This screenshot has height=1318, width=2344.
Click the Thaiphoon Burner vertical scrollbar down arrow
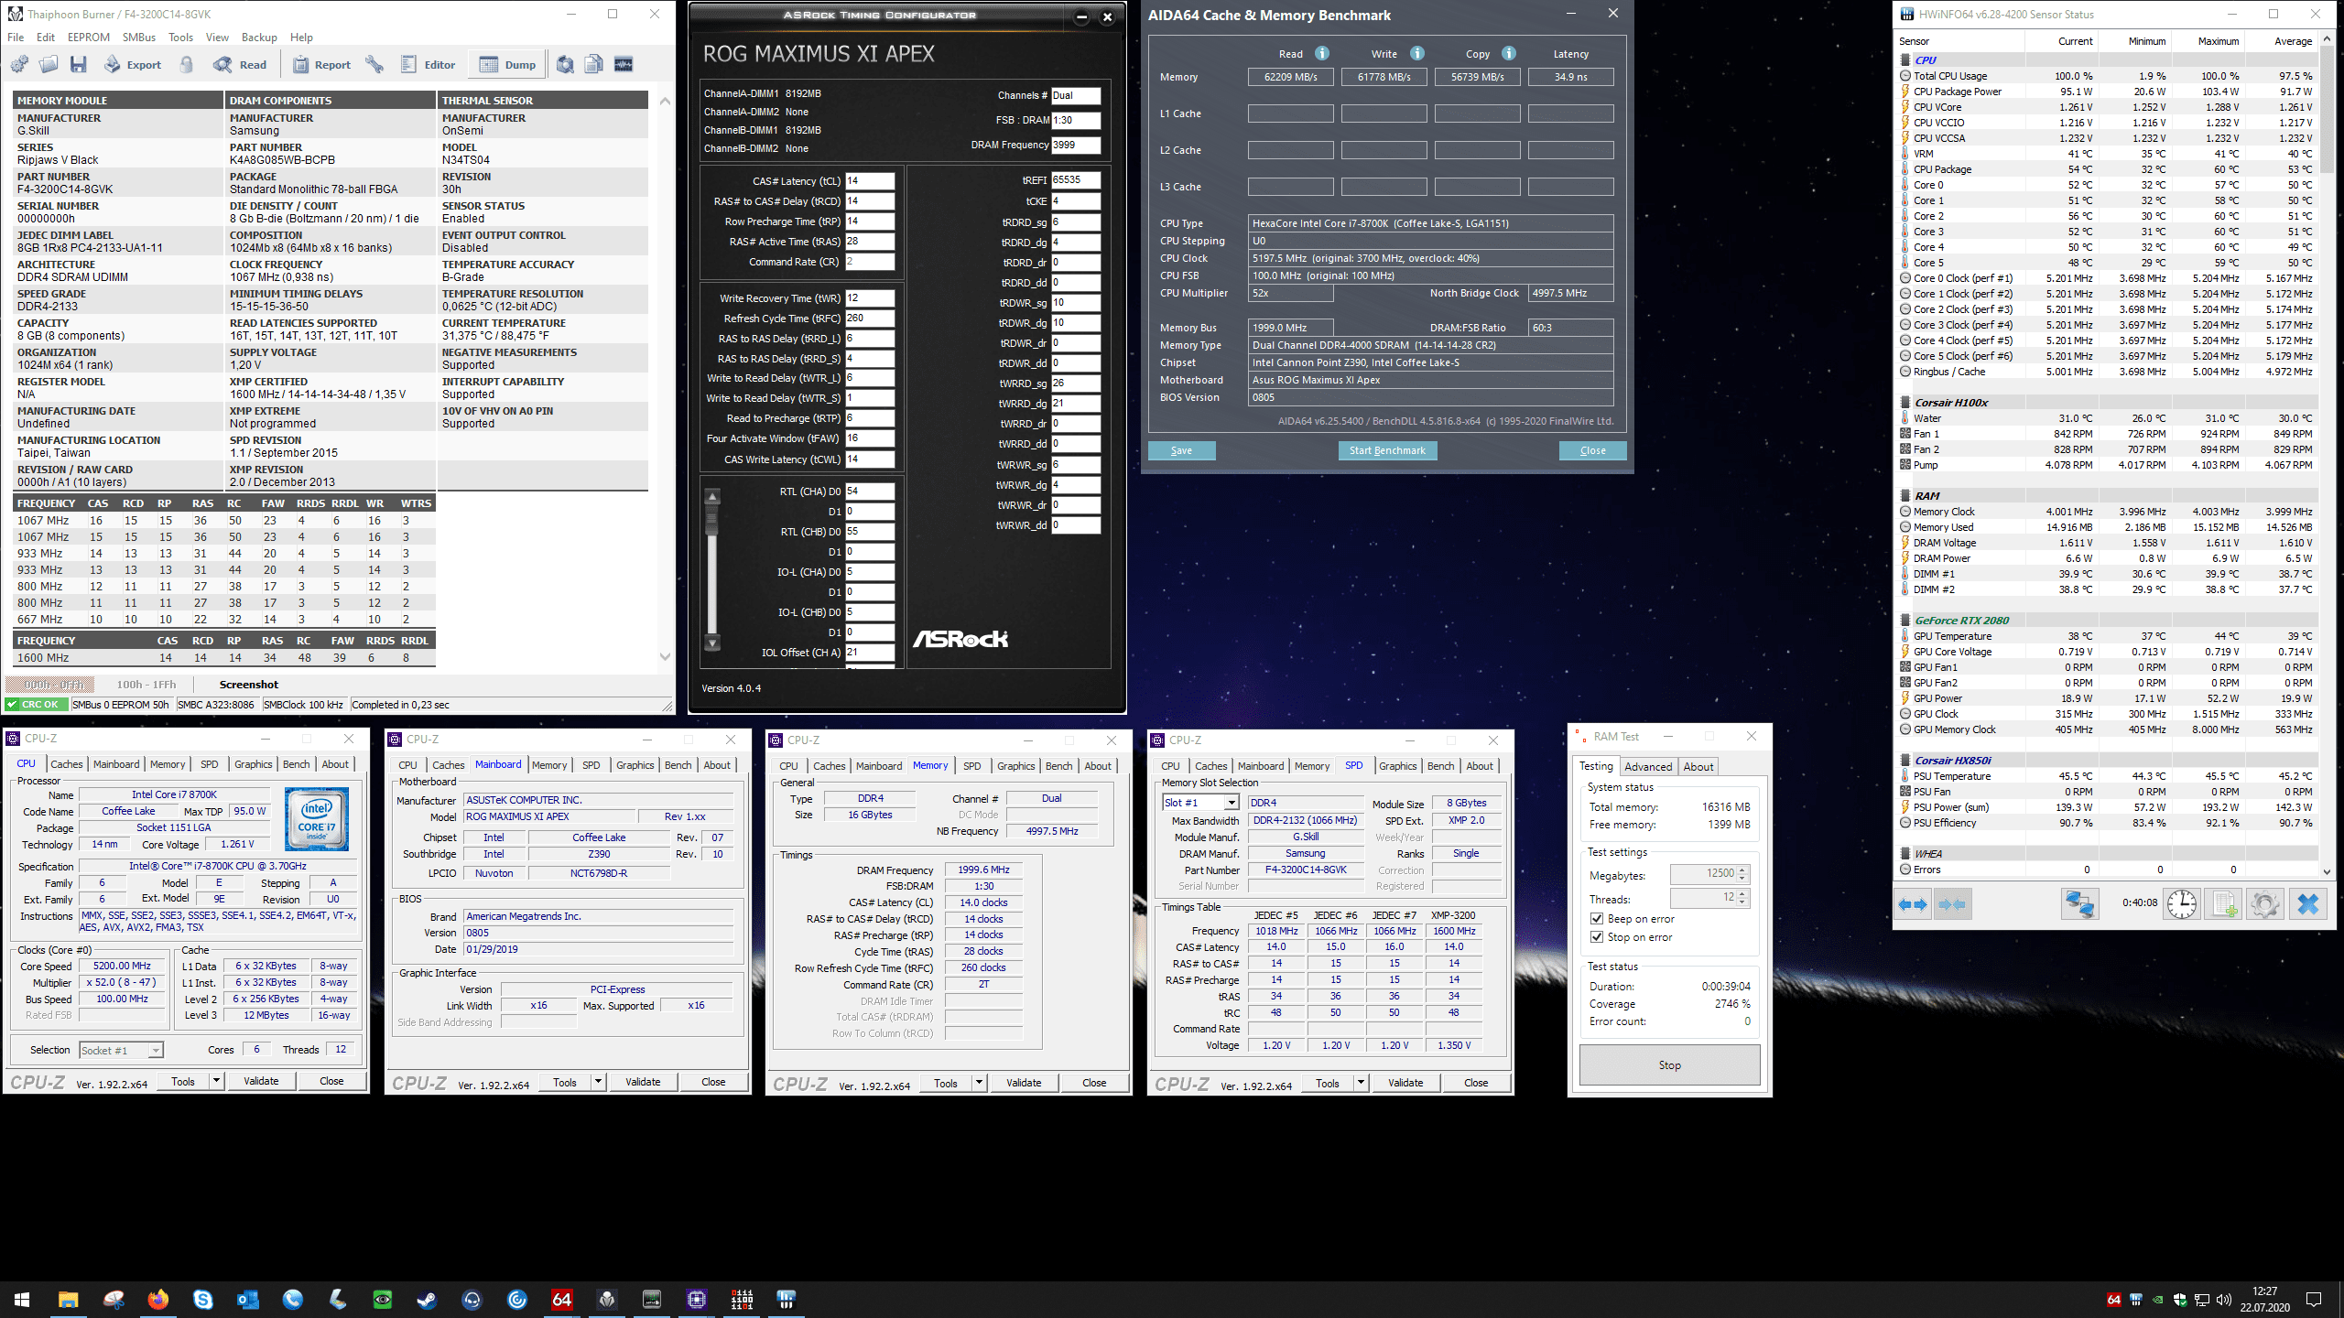coord(665,656)
